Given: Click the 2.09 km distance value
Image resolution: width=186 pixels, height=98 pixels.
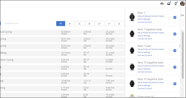Looking at the screenshot, I should click(x=65, y=95).
